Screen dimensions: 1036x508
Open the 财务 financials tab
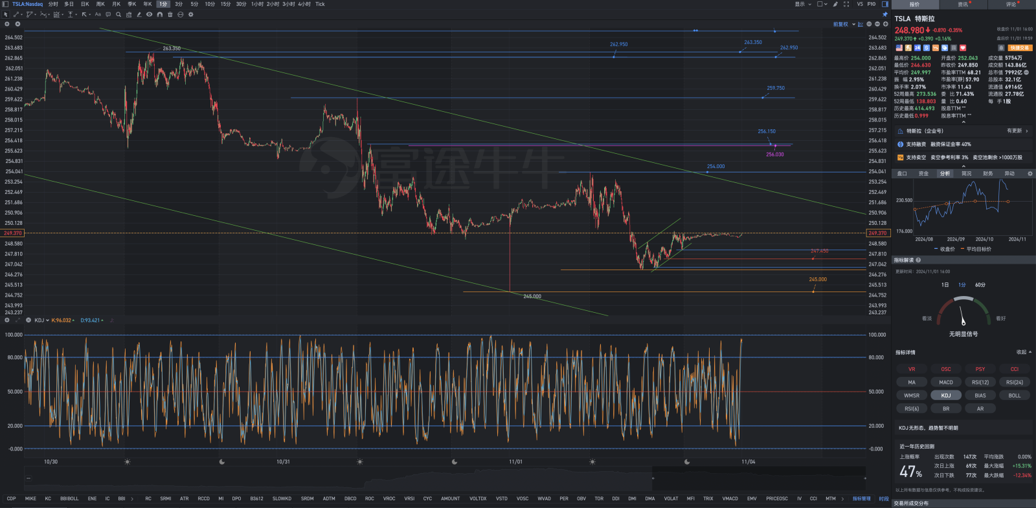[x=988, y=173]
